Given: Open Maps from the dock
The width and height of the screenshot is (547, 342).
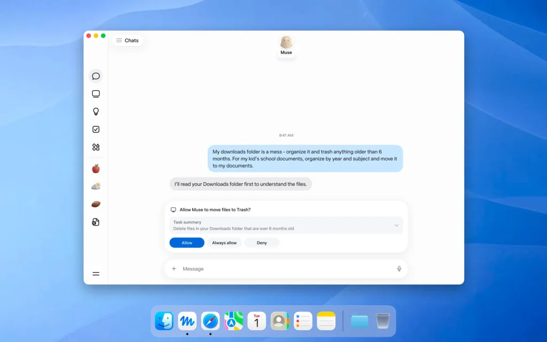Looking at the screenshot, I should pos(233,321).
